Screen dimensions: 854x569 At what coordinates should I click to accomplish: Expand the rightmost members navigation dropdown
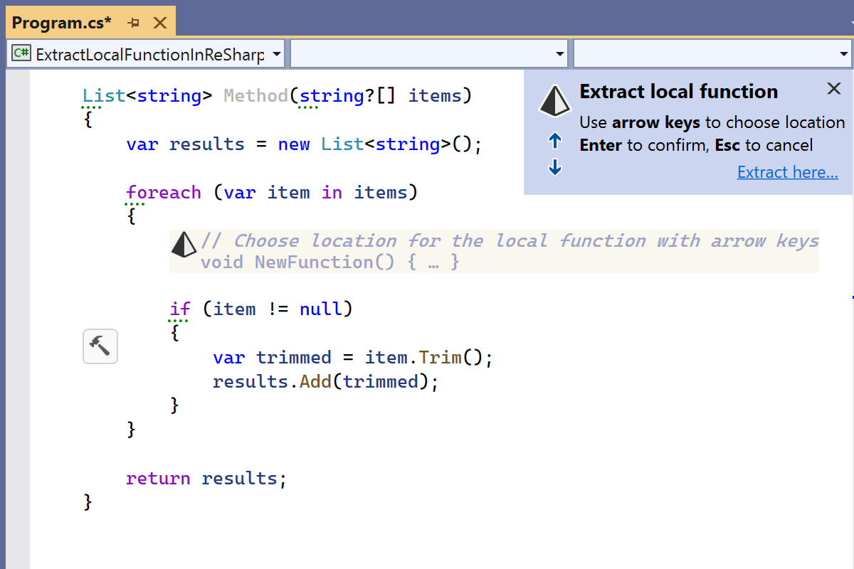point(843,54)
